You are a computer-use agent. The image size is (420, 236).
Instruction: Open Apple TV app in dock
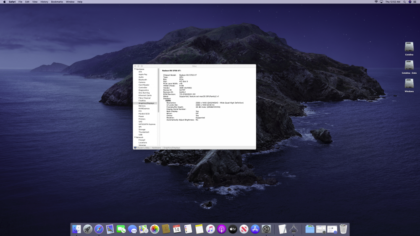pos(233,229)
